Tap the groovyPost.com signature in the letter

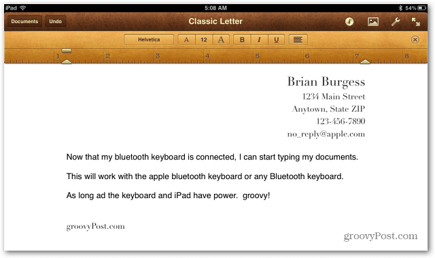tap(95, 227)
